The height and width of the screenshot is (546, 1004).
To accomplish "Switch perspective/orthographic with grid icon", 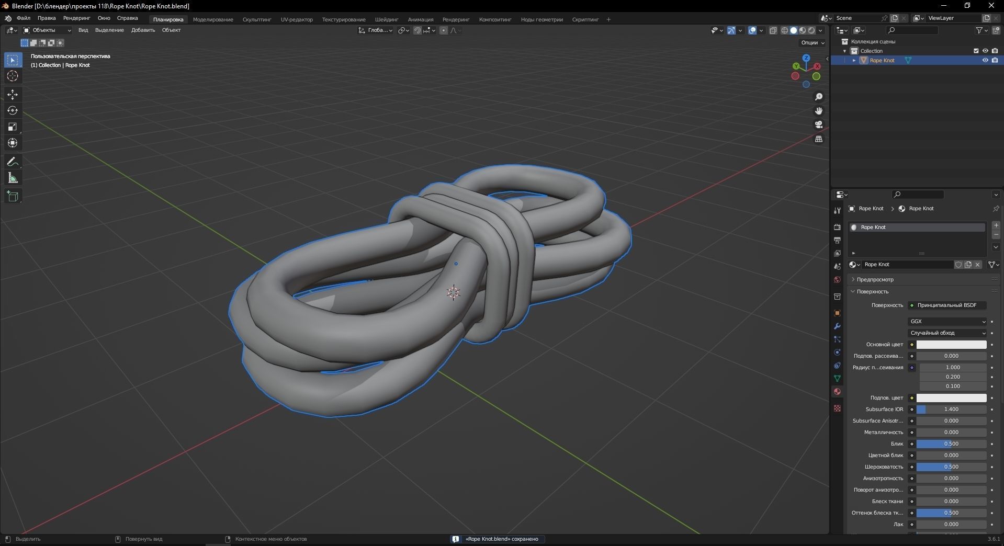I will [x=819, y=139].
